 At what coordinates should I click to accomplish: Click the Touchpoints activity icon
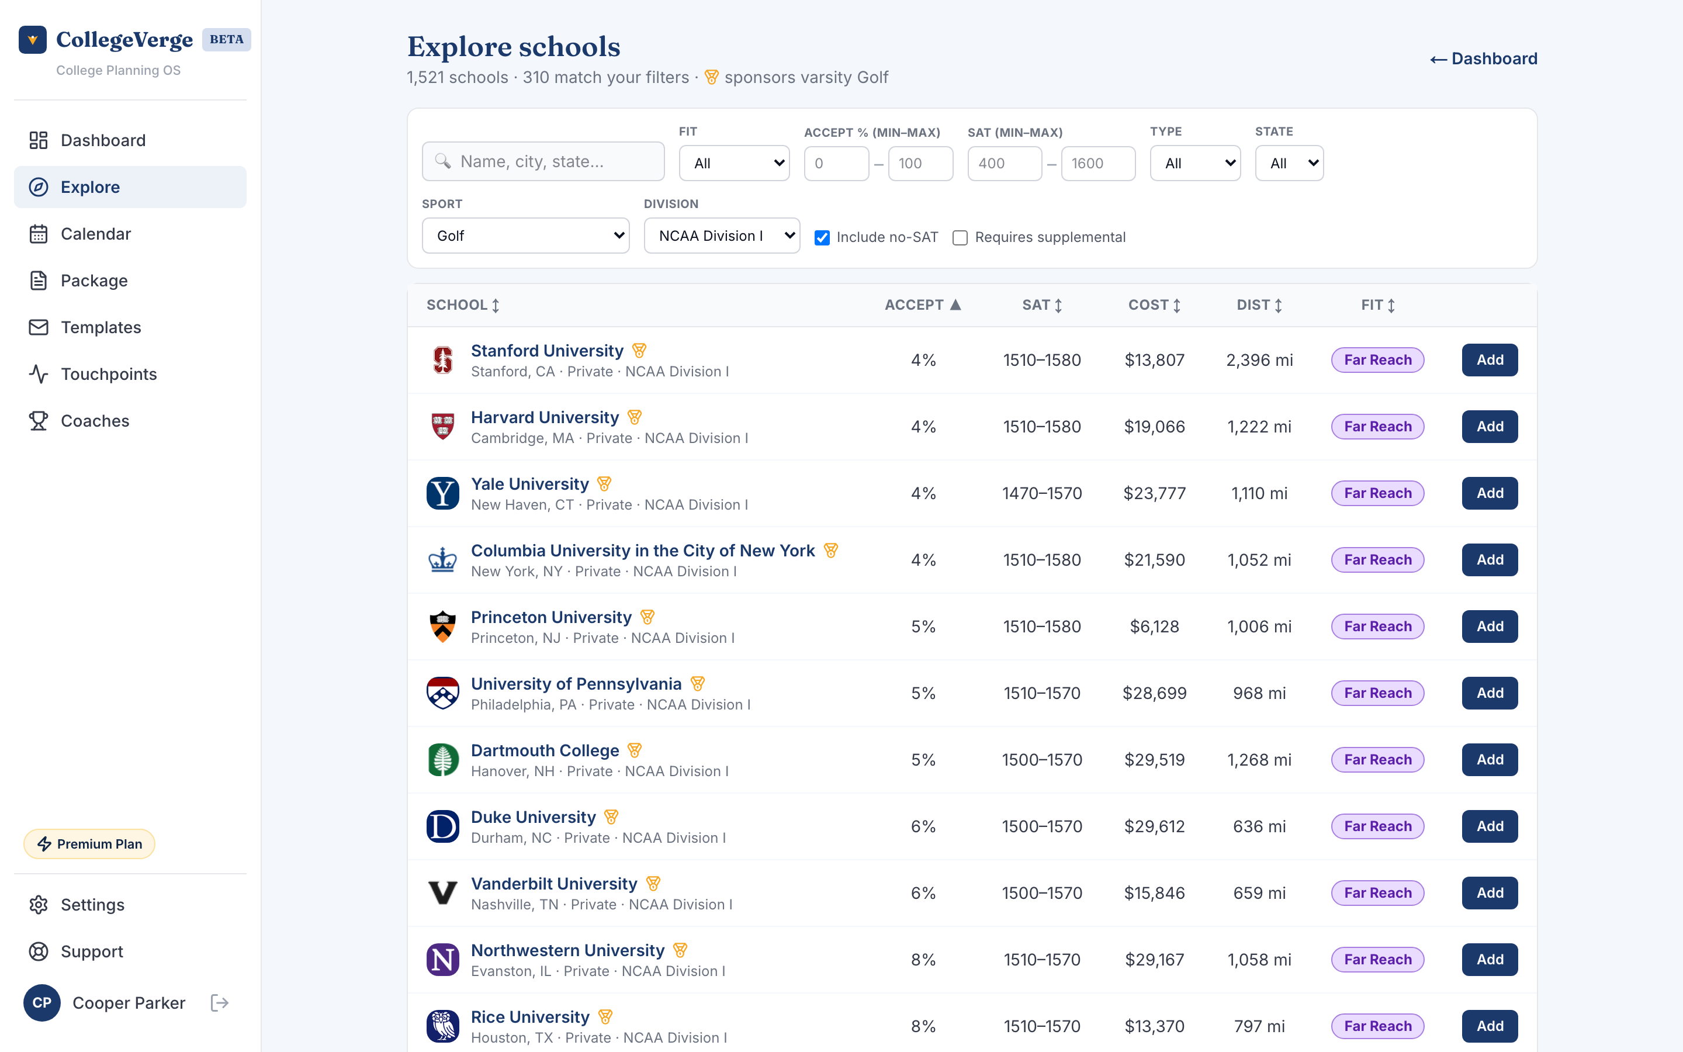coord(38,374)
